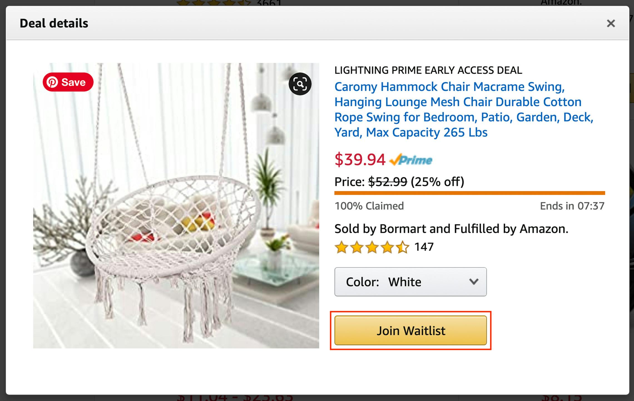Viewport: 634px width, 401px height.
Task: Click the Deal details header title
Action: 54,23
